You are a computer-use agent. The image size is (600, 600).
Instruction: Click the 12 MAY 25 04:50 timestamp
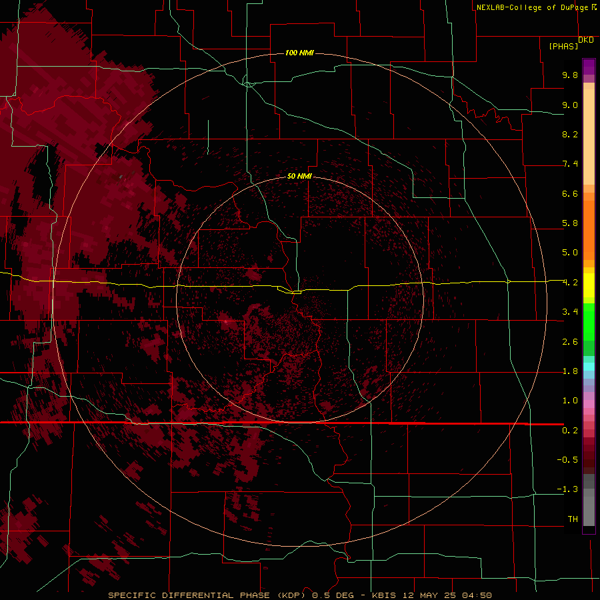(x=447, y=595)
